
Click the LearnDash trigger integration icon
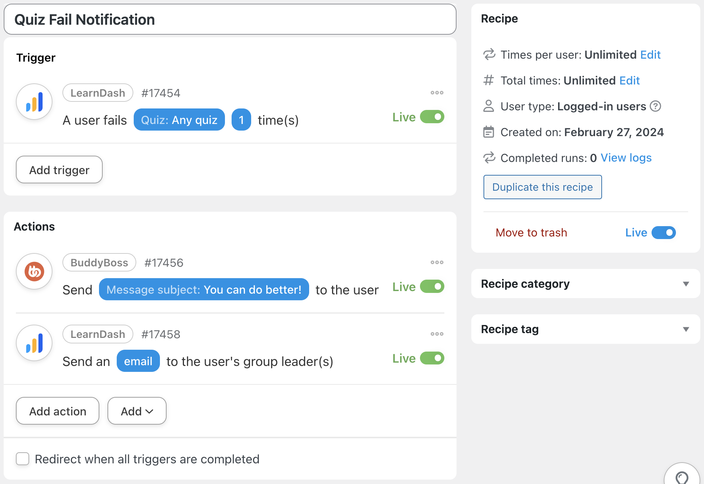(x=34, y=102)
